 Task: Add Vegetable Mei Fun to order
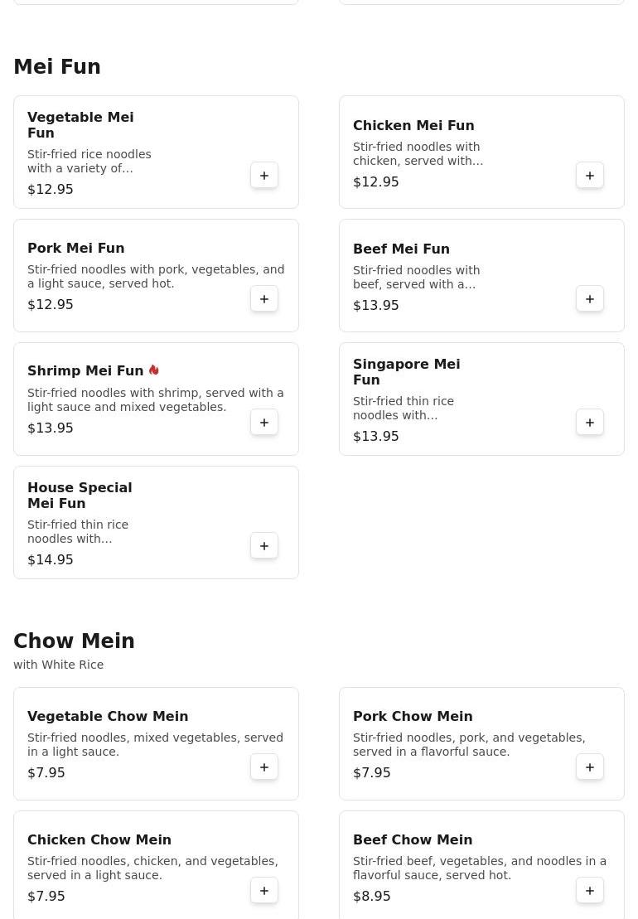(x=264, y=175)
